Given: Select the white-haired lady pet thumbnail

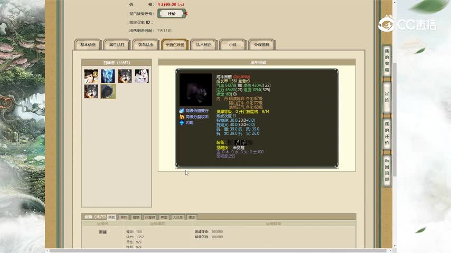Looking at the screenshot, I should 142,76.
